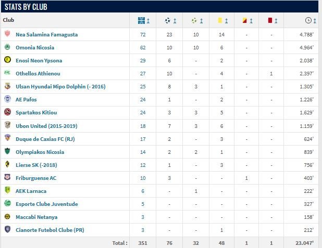The height and width of the screenshot is (248, 322).
Task: Open Othellos Athienou club page
Action: click(x=38, y=74)
